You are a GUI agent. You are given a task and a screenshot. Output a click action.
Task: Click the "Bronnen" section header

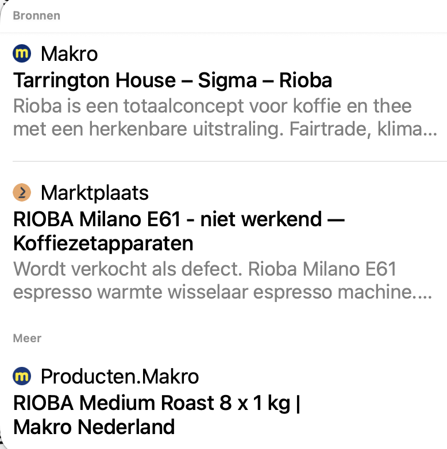(x=36, y=16)
